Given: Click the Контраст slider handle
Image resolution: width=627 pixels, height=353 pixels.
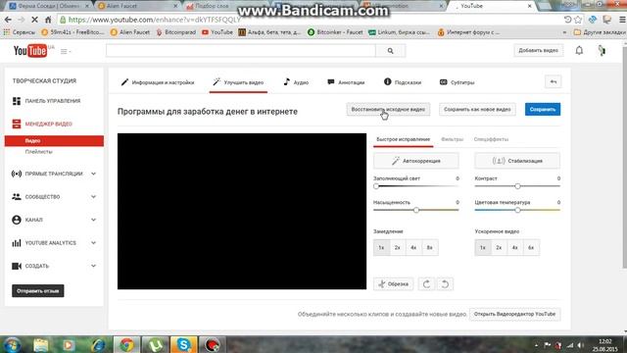Looking at the screenshot, I should coord(517,186).
